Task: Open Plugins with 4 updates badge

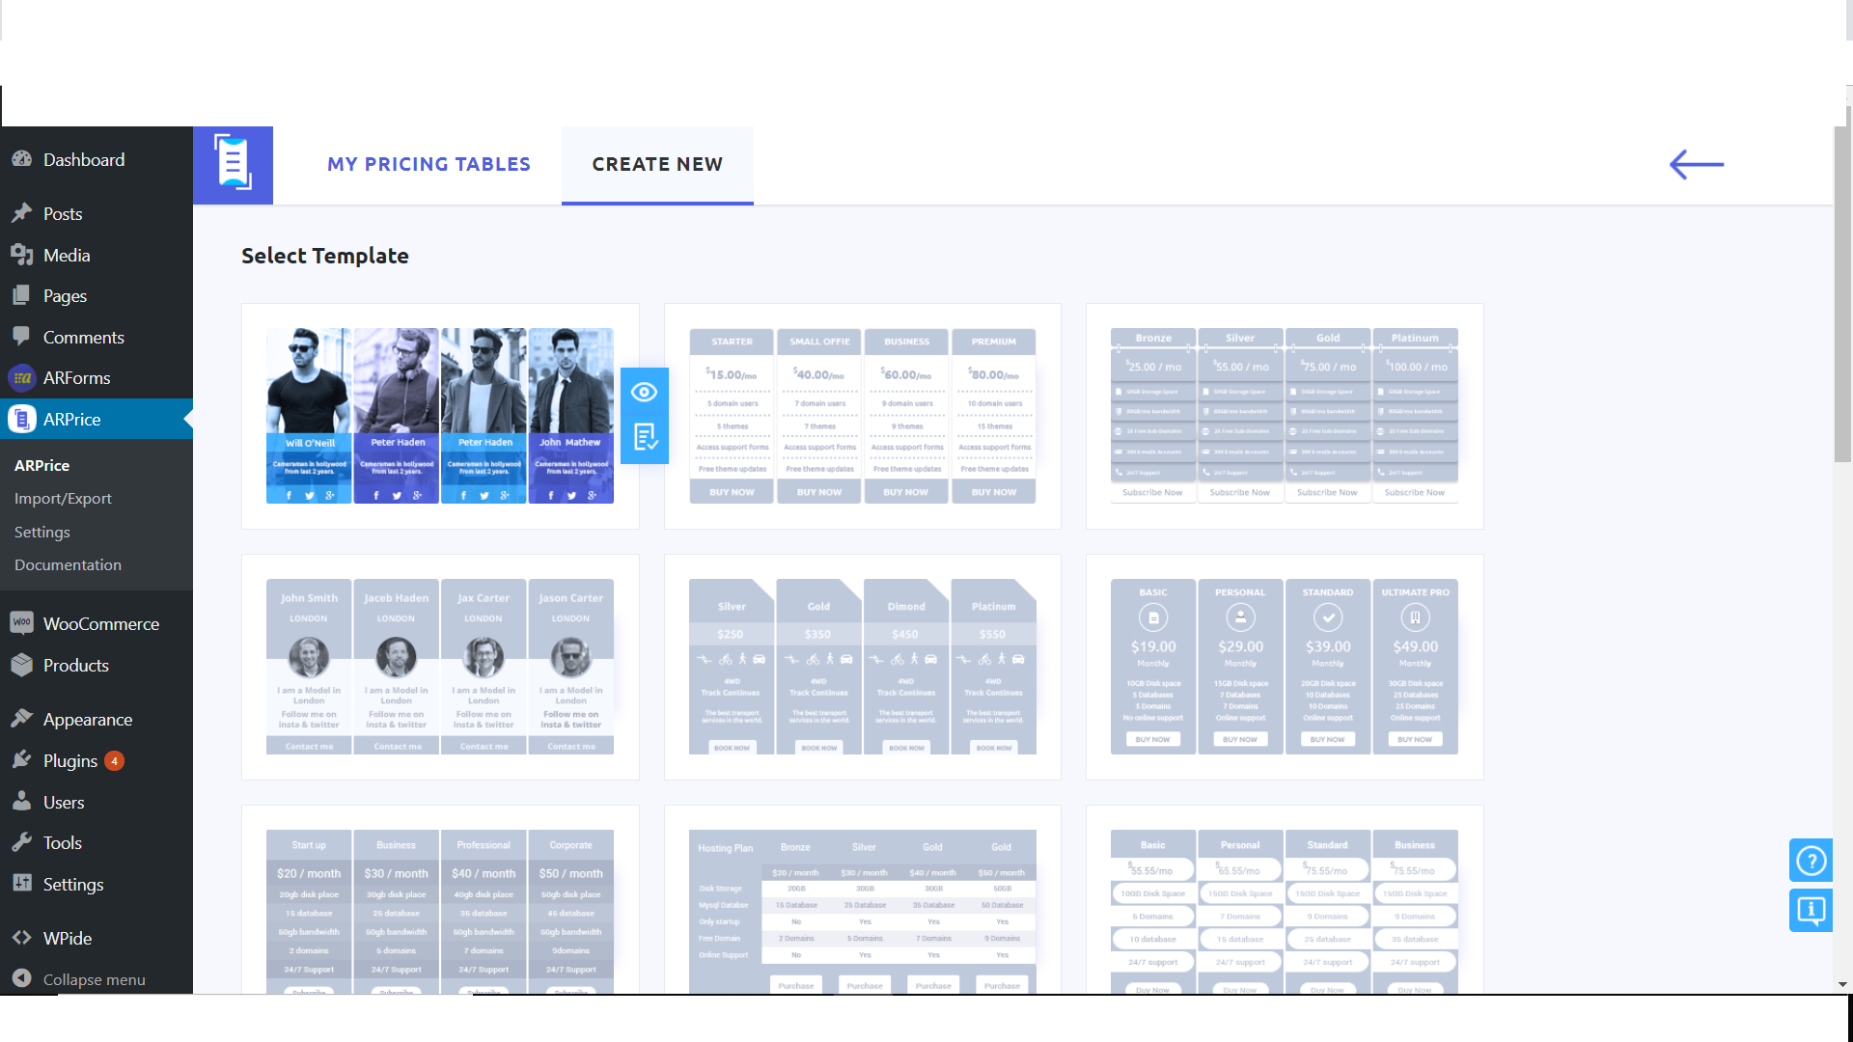Action: coord(69,761)
